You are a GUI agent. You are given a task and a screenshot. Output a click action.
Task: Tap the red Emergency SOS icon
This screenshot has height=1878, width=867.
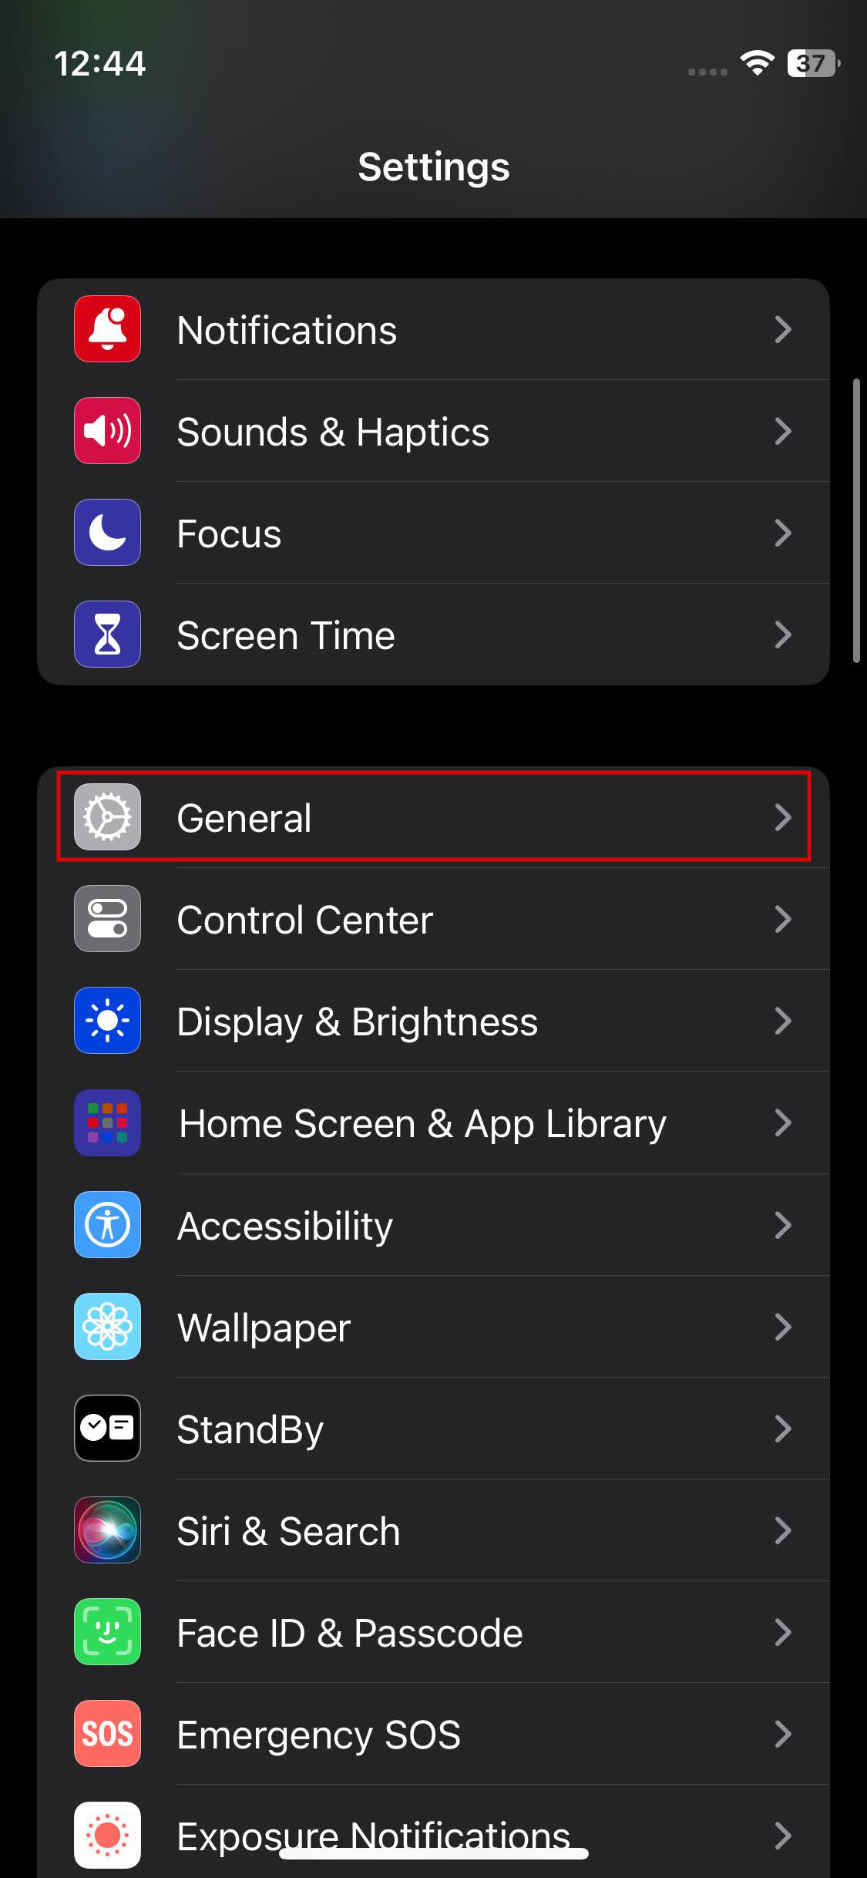(x=107, y=1733)
